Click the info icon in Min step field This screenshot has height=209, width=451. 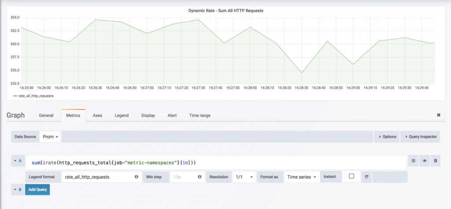200,177
